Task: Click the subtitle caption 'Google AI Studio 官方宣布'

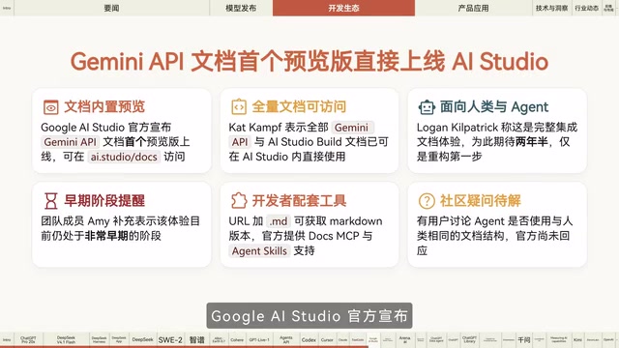Action: point(309,316)
